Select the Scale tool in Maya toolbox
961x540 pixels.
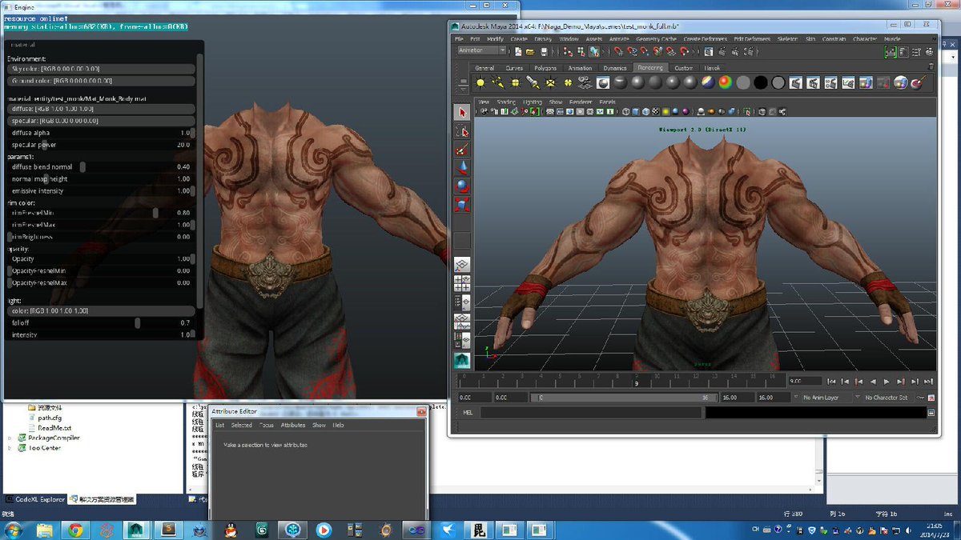click(x=462, y=204)
